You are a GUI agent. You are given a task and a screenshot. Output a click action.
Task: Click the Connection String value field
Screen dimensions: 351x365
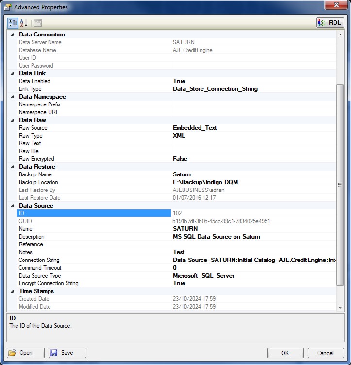(252, 260)
